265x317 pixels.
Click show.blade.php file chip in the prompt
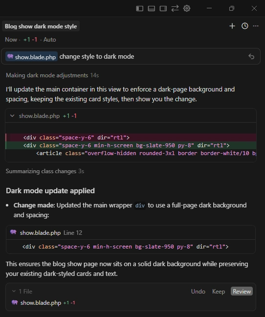point(31,57)
